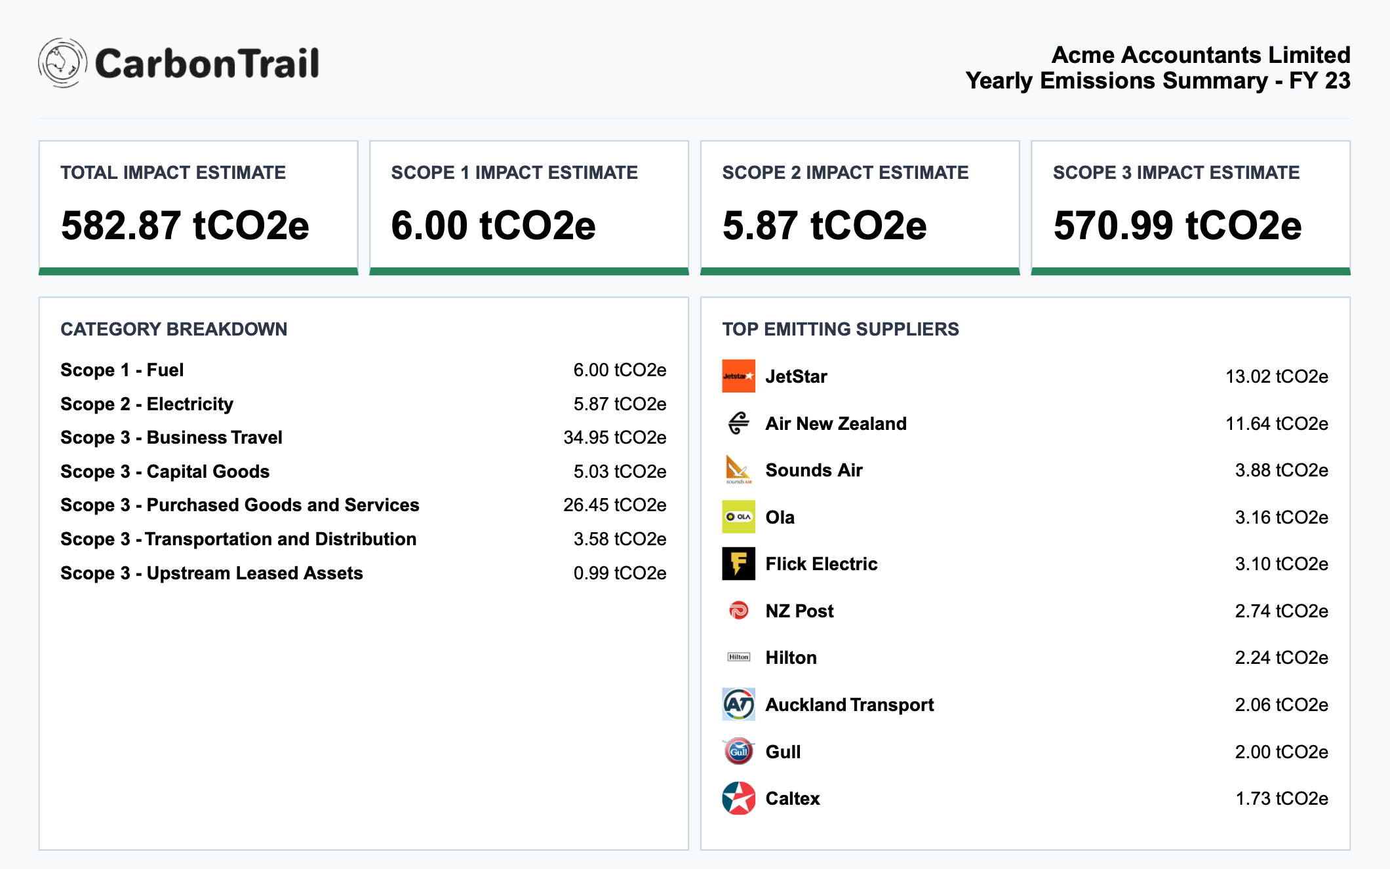1390x869 pixels.
Task: Select Scope 3 - Business Travel row
Action: (x=363, y=438)
